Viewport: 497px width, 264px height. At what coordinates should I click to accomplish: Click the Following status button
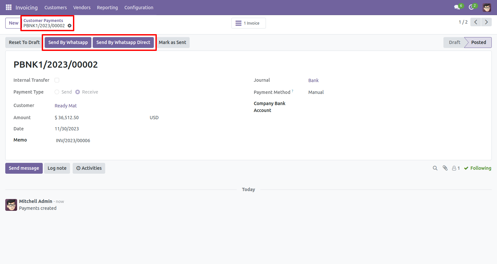(x=478, y=168)
